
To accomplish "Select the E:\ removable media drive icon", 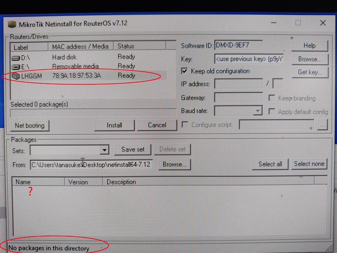I will [16, 67].
